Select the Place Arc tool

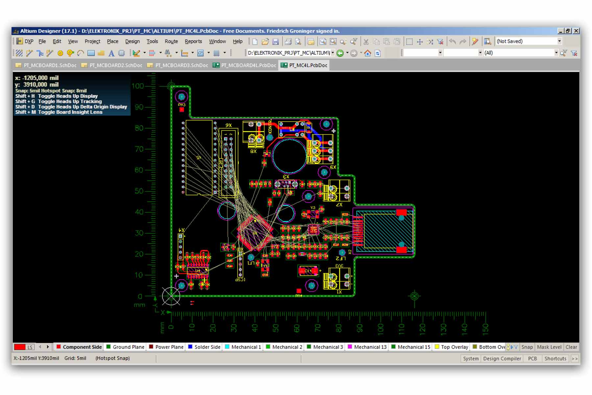pyautogui.click(x=81, y=53)
